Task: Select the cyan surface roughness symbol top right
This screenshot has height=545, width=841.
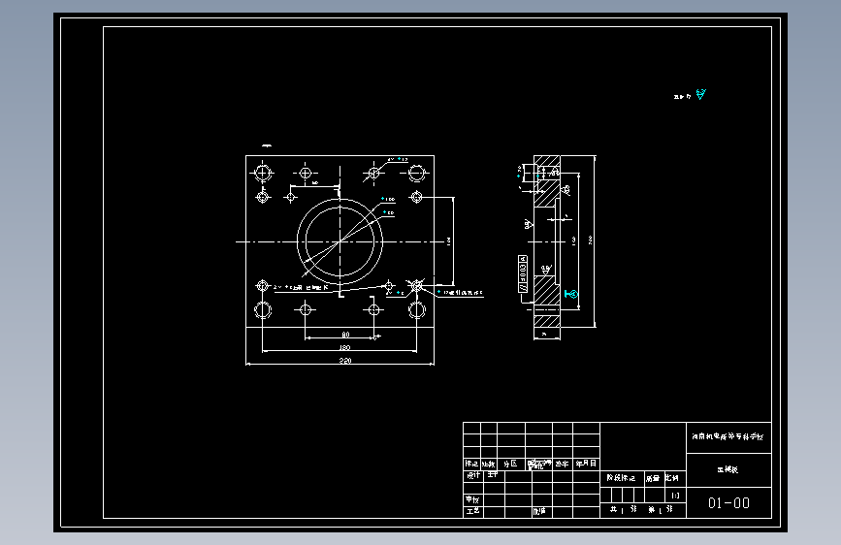Action: 701,94
